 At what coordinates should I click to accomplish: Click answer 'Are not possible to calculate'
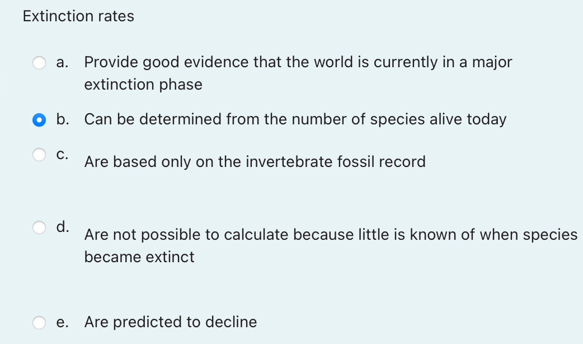[x=331, y=235]
